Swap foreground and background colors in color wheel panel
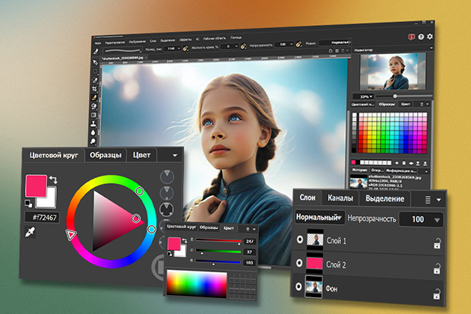Screen dimensions: 471x314 point(53,179)
